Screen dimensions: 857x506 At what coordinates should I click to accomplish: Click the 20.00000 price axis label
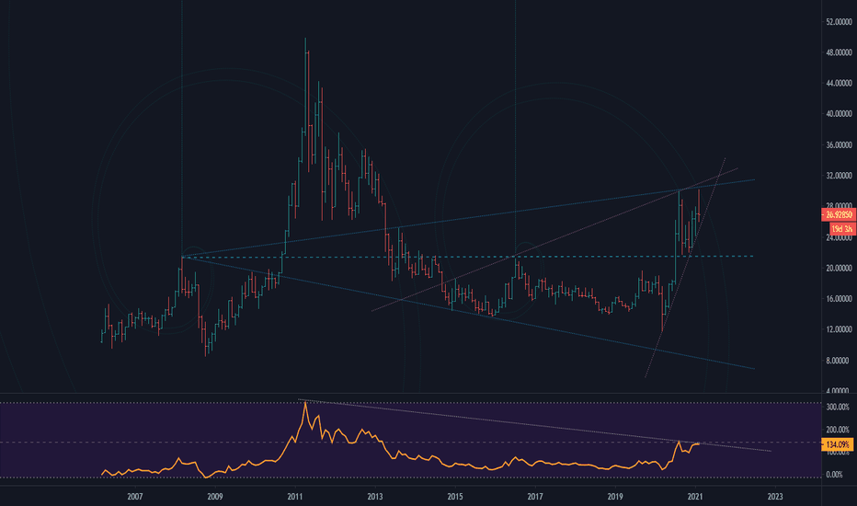pos(839,268)
